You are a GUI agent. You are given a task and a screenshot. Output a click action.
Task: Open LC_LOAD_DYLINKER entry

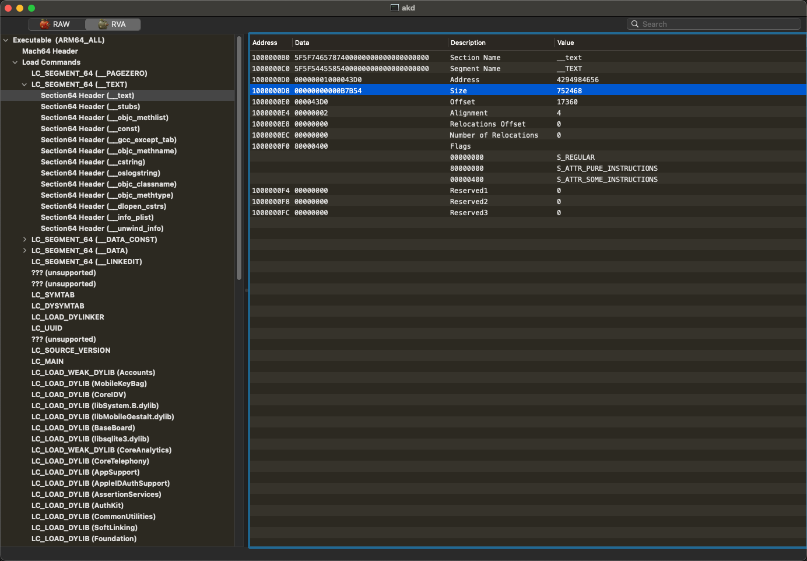pos(68,317)
